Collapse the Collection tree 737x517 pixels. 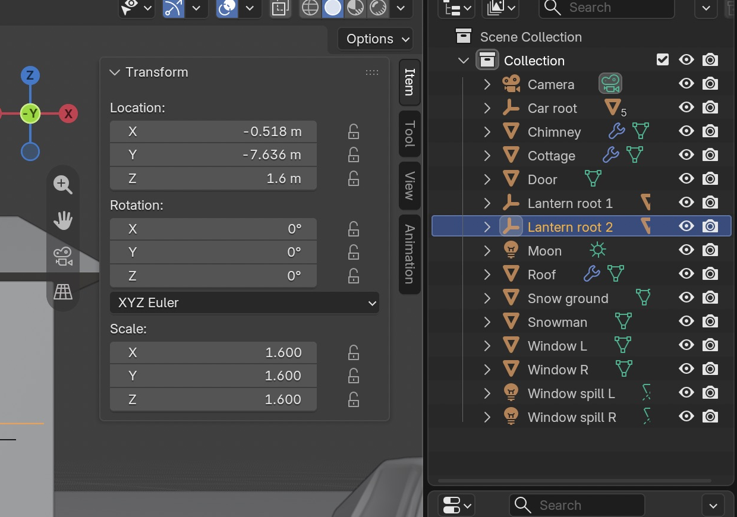464,61
